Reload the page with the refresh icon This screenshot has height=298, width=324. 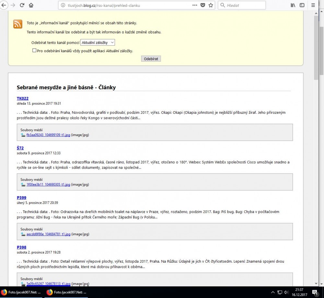point(22,5)
